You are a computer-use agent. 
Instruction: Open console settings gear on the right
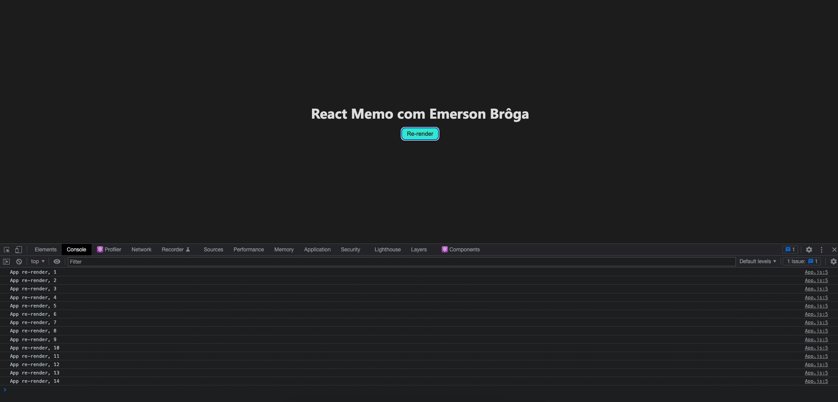(x=833, y=261)
